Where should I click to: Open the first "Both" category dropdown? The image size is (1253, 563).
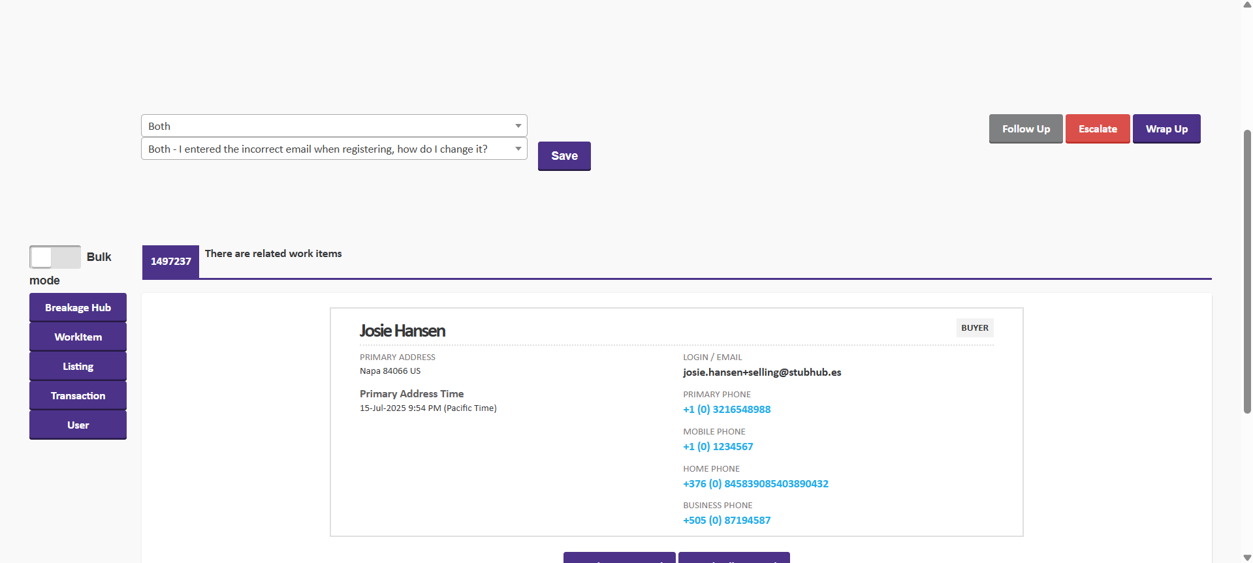tap(334, 126)
